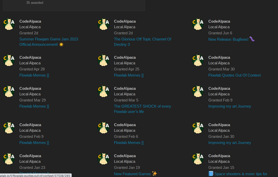Click CodeAlpaca avatar beside Flowlab Memes Feb 9 entry
The width and height of the screenshot is (278, 177).
9,128
